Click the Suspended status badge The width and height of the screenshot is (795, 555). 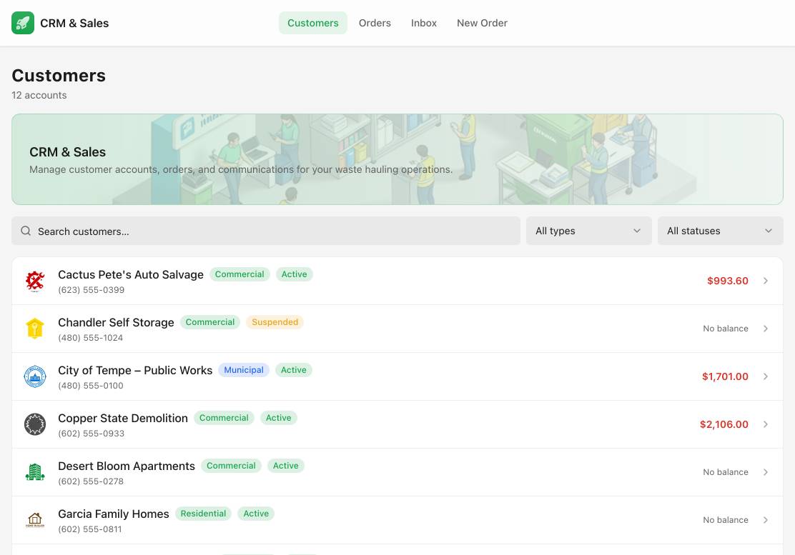click(x=275, y=322)
